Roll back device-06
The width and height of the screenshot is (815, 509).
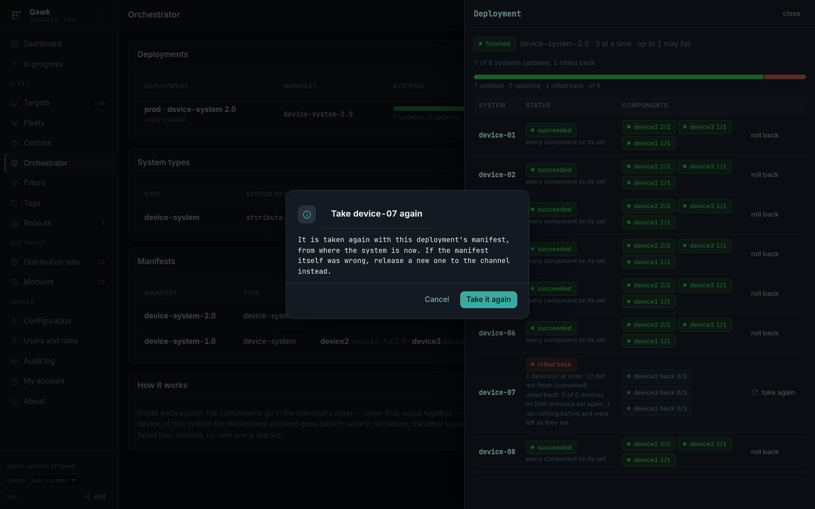764,333
